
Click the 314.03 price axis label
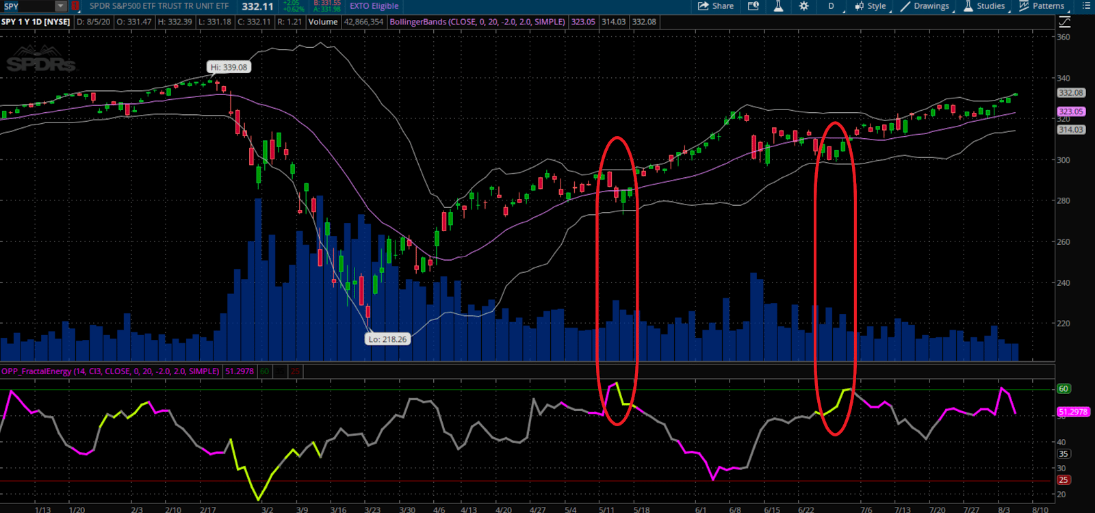pyautogui.click(x=1071, y=130)
